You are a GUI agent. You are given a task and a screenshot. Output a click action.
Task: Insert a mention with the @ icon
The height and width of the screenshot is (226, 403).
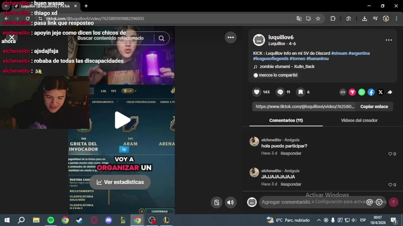369,202
